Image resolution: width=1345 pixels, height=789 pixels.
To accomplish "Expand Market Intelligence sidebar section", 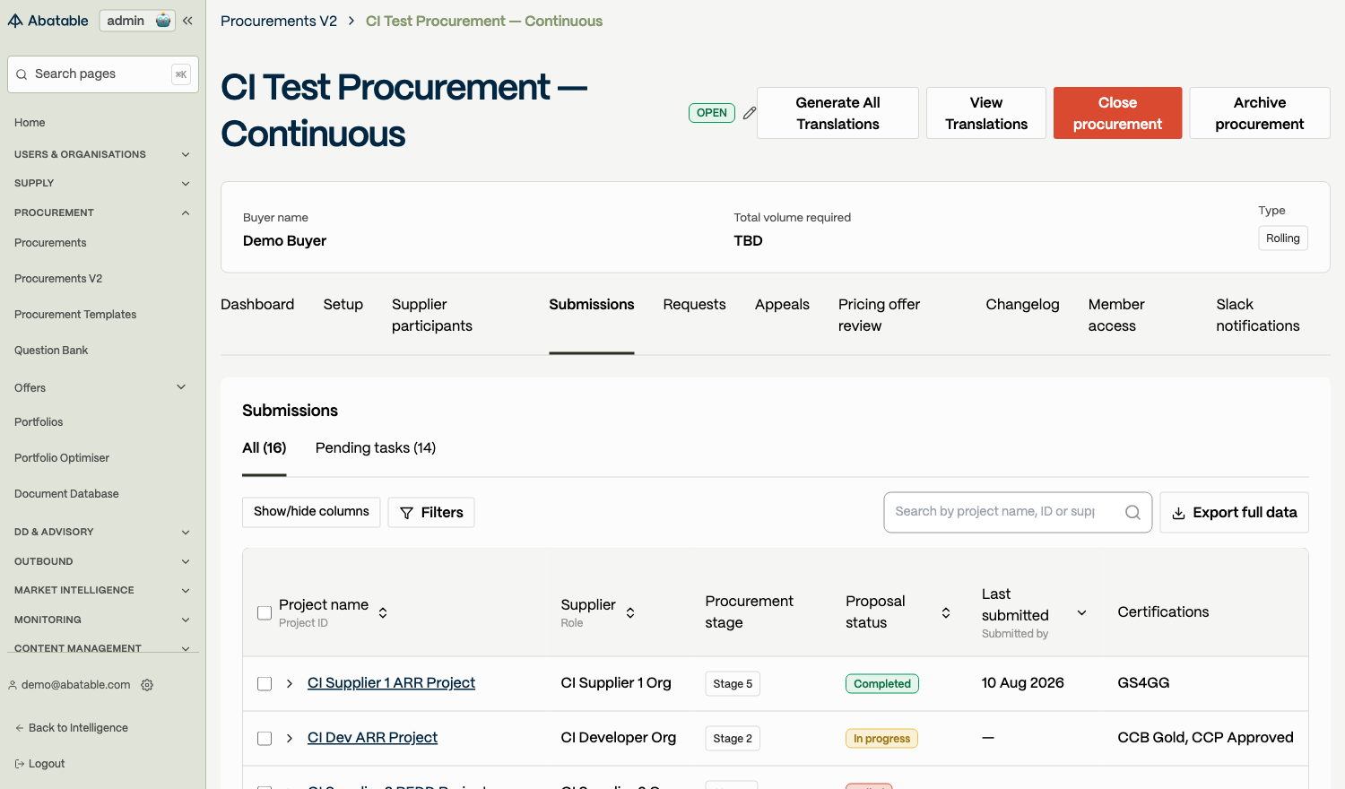I will (x=186, y=591).
